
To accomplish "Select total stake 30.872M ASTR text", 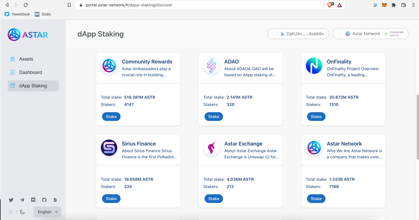I will click(344, 97).
